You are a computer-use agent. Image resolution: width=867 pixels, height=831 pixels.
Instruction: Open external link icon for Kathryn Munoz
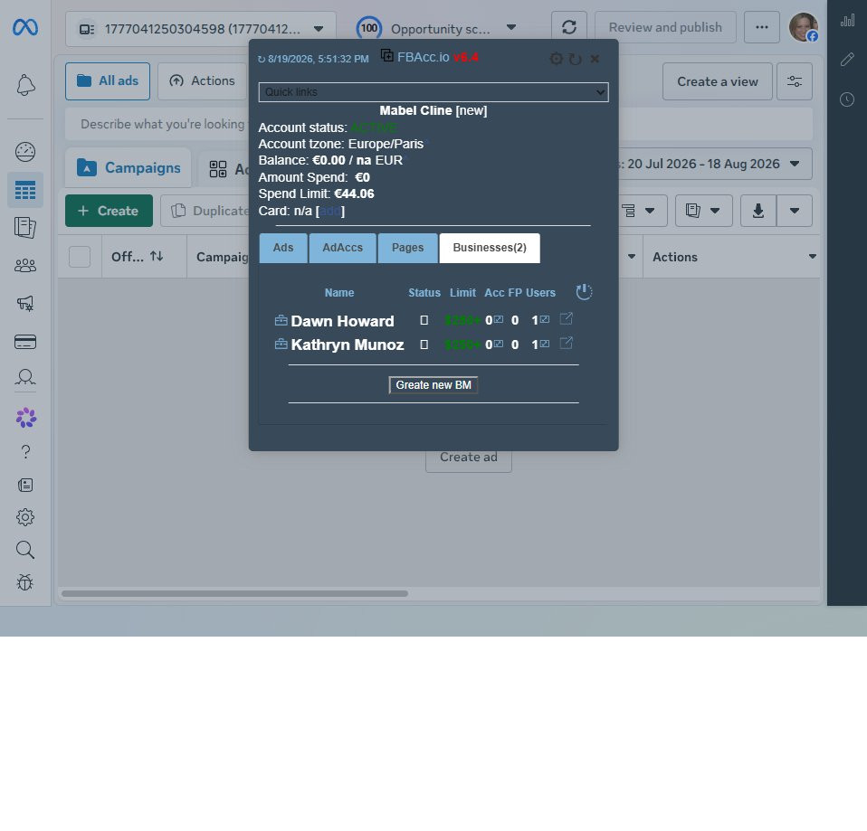(x=567, y=343)
